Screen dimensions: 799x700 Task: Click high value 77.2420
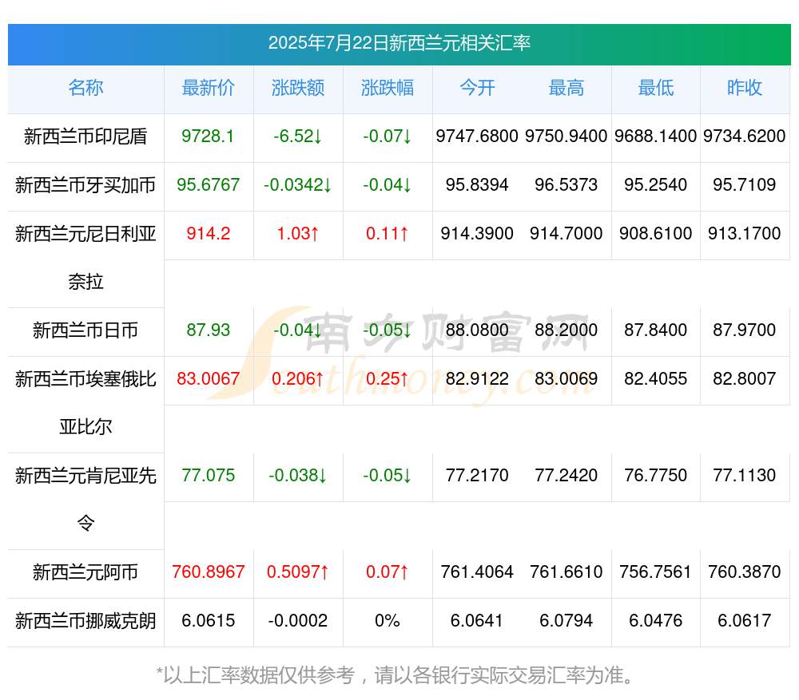tap(566, 475)
